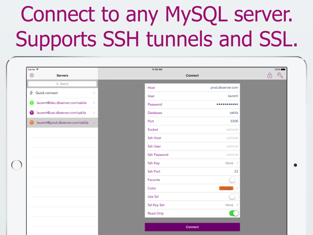Click the Quick connect lightning icon
The width and height of the screenshot is (313, 235).
coord(31,93)
